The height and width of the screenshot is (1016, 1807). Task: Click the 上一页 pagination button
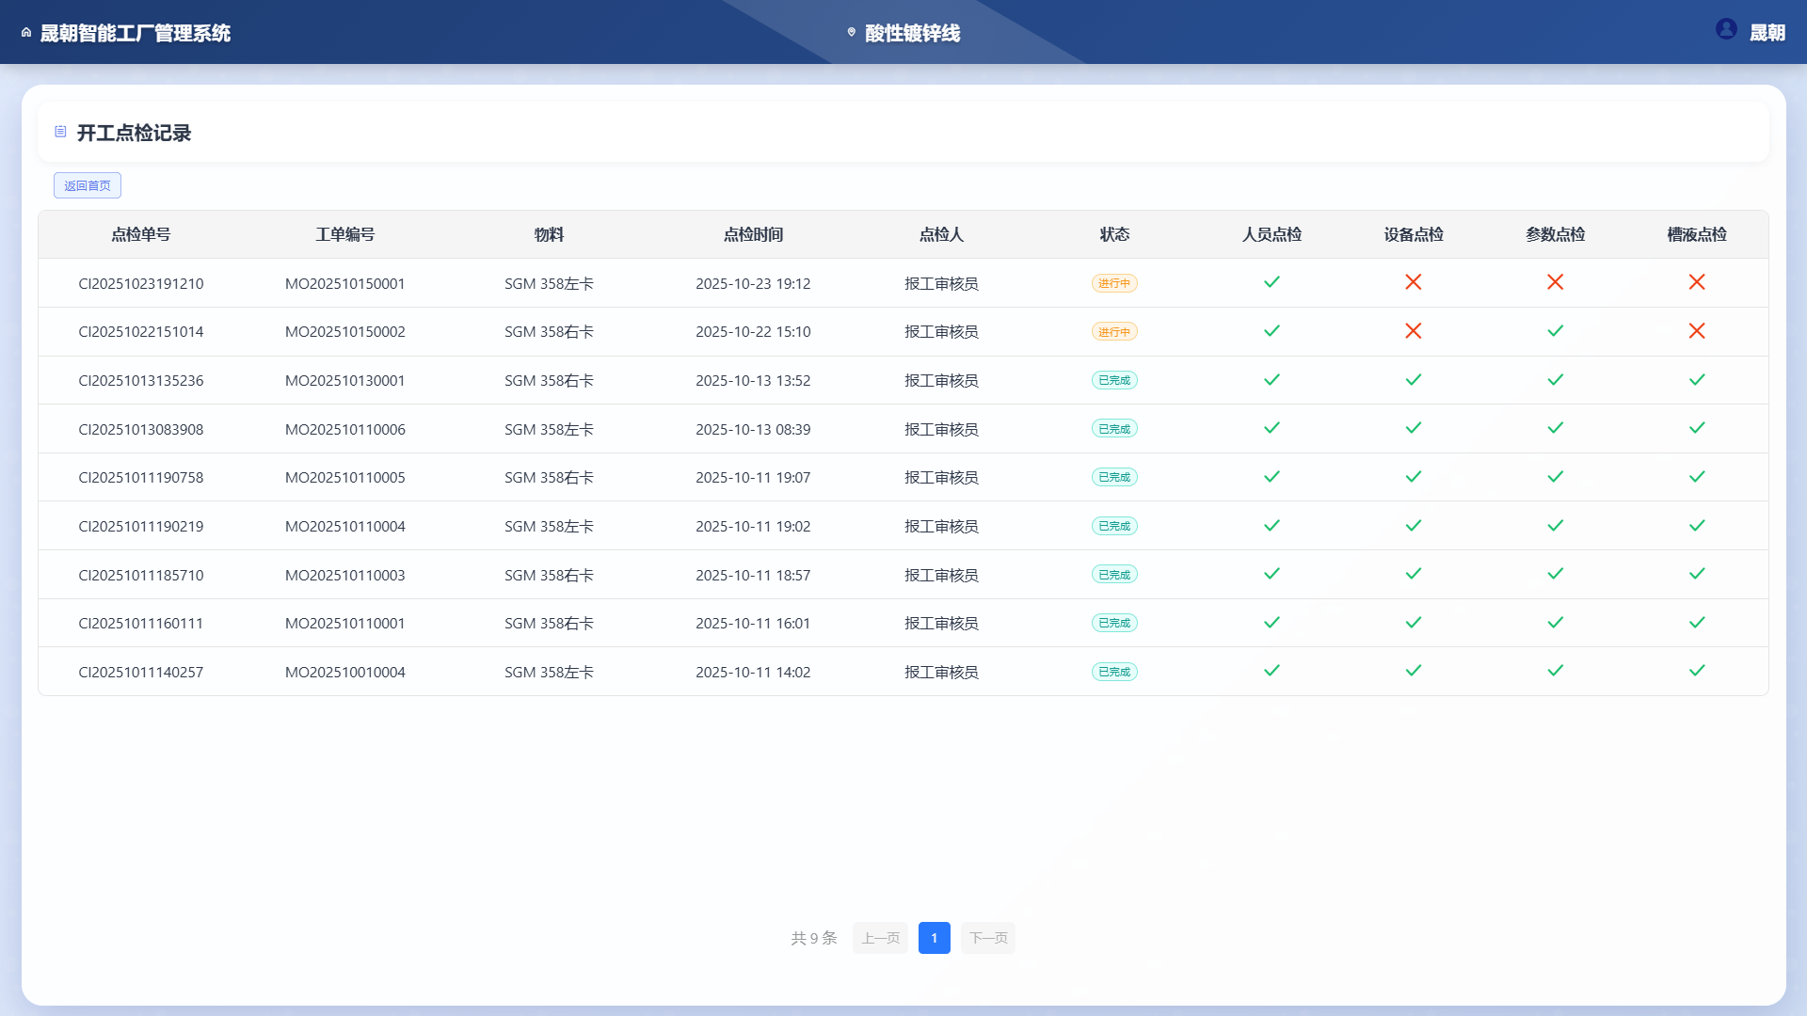[x=880, y=938]
